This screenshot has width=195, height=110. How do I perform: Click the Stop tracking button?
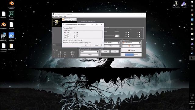point(115,52)
